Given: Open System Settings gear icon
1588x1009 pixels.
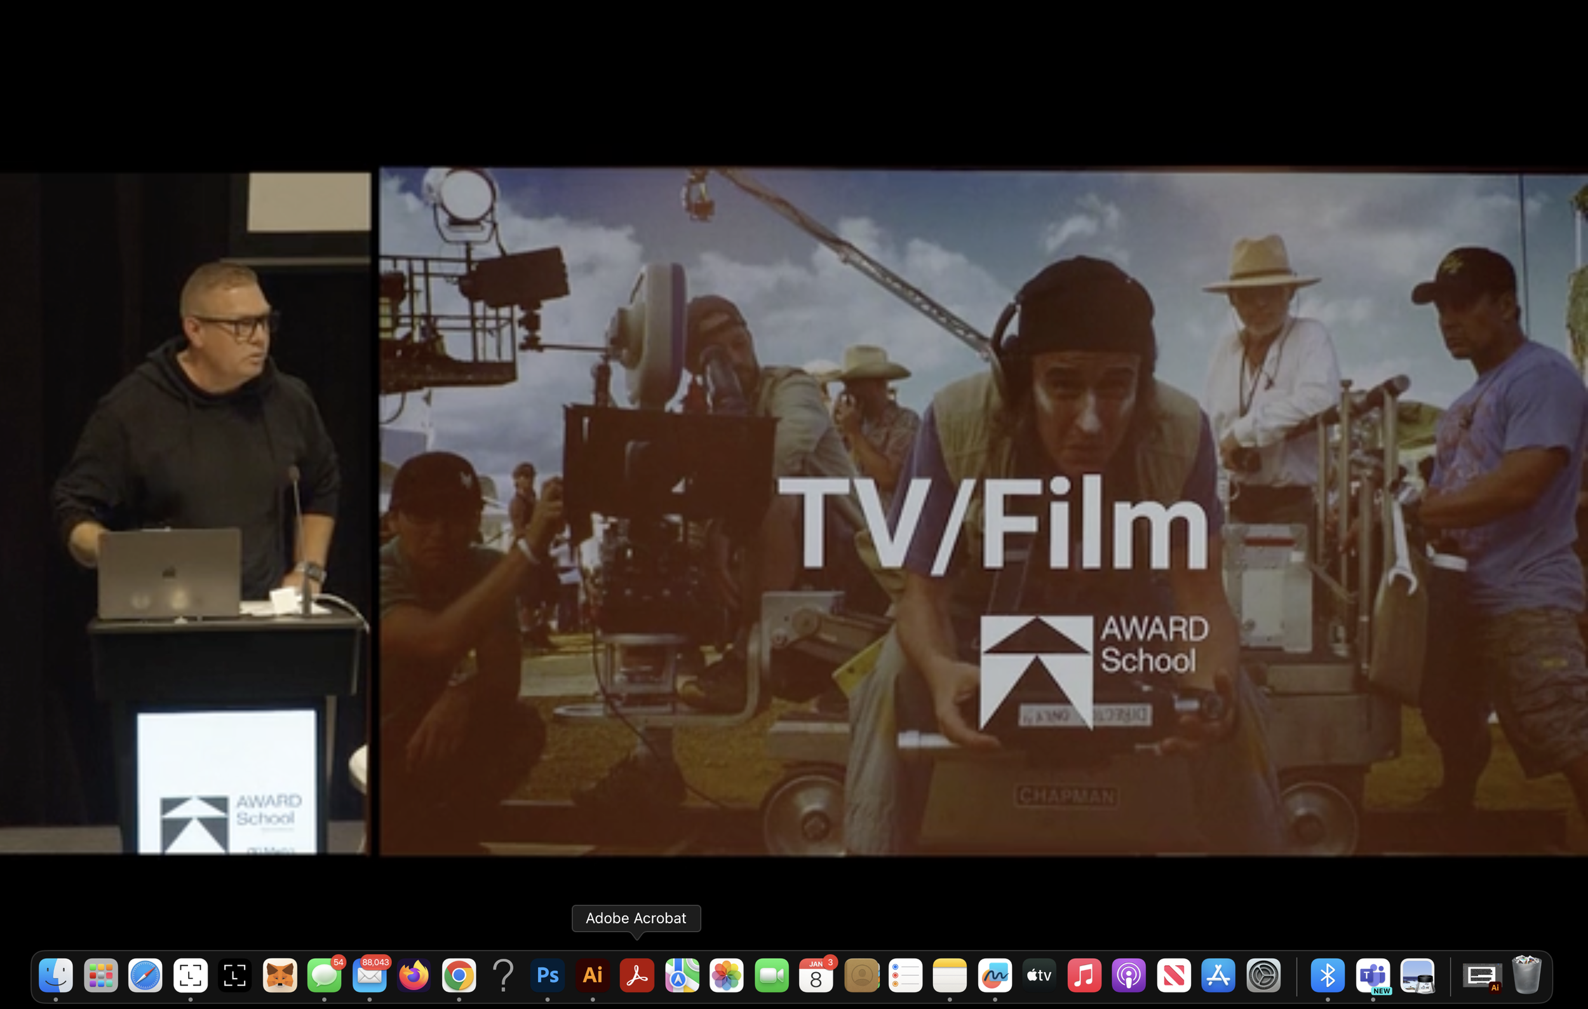Looking at the screenshot, I should pyautogui.click(x=1263, y=975).
